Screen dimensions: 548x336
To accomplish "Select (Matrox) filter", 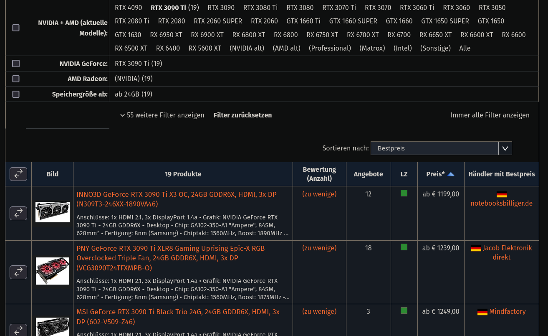I will 372,48.
